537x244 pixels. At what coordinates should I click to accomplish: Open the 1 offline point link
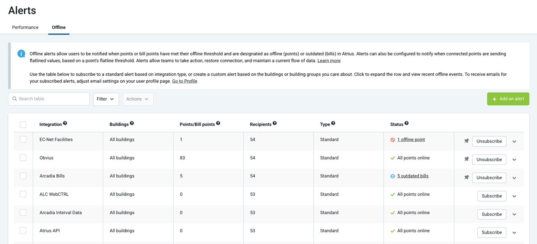411,139
